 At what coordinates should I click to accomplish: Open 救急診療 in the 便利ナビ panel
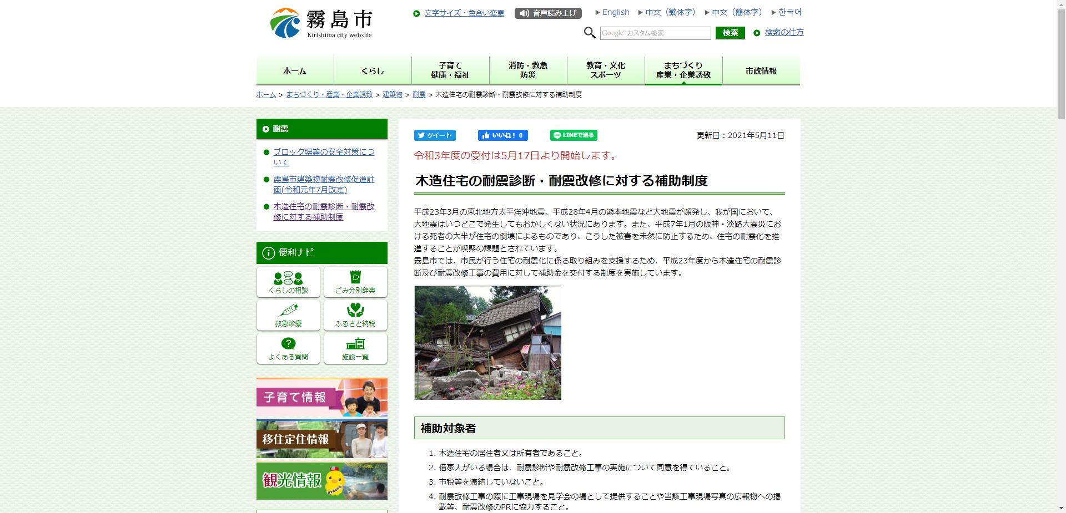click(288, 315)
